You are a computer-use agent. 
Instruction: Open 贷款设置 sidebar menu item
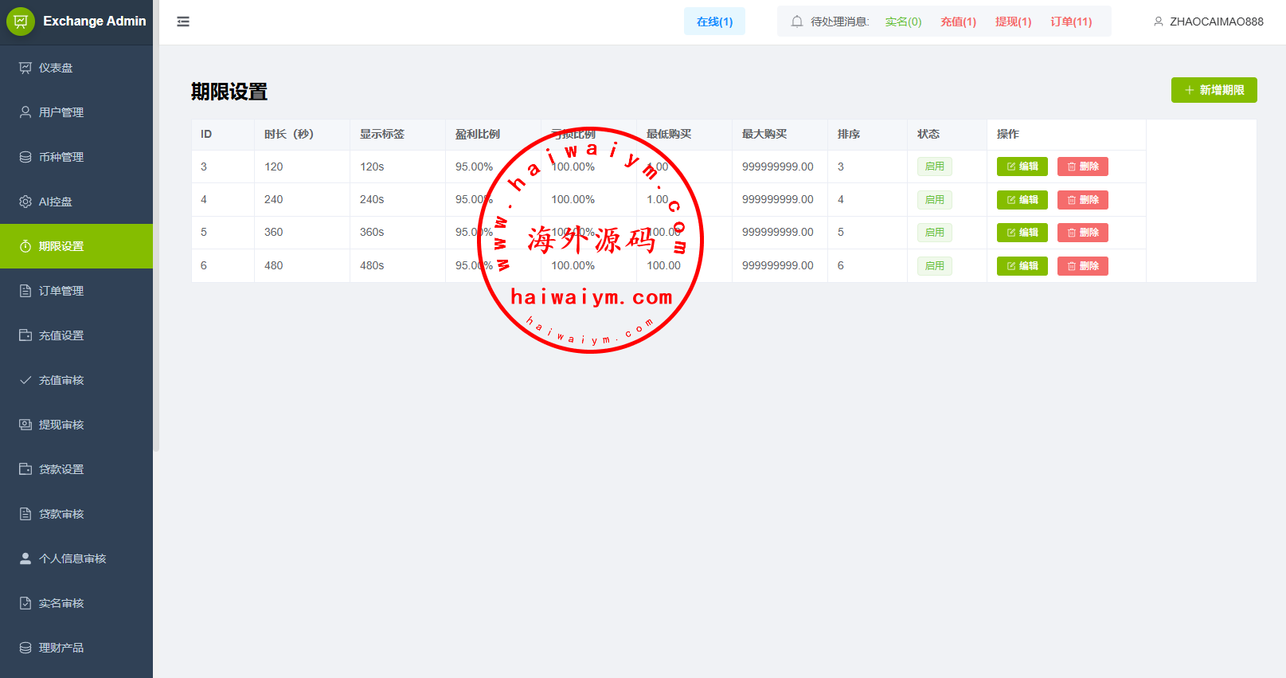(61, 469)
